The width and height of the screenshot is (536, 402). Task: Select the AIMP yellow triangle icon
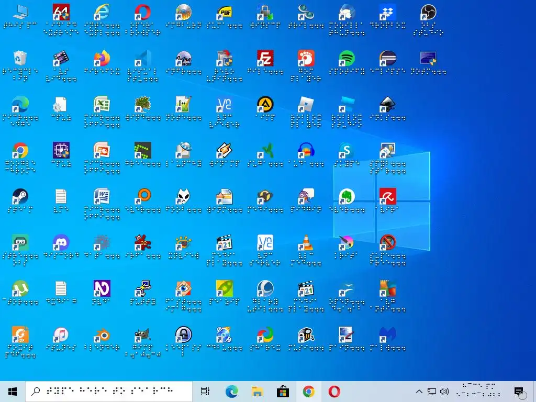coord(265,105)
